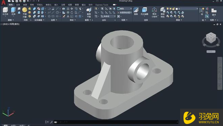This screenshot has height=126, width=223.
Task: Pick the Move tool with four arrows
Action: click(x=72, y=9)
